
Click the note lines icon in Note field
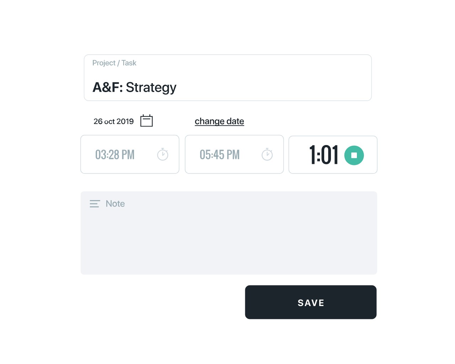(95, 204)
